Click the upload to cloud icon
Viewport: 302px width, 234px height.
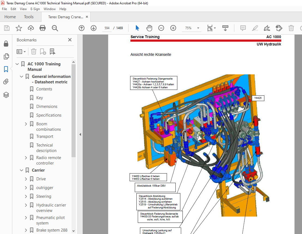click(31, 28)
